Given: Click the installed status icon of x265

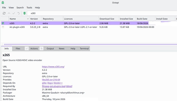Looking at the screenshot, I should [3, 23].
